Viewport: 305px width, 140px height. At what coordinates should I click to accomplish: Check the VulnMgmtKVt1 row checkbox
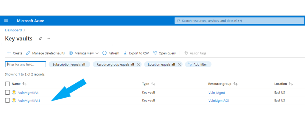click(7, 100)
